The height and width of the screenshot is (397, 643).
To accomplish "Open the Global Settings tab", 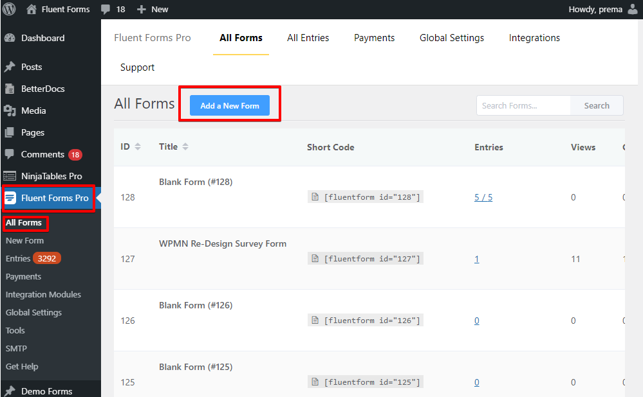I will point(451,38).
